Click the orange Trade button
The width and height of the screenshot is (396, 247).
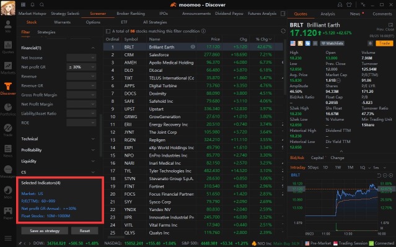coord(384,43)
